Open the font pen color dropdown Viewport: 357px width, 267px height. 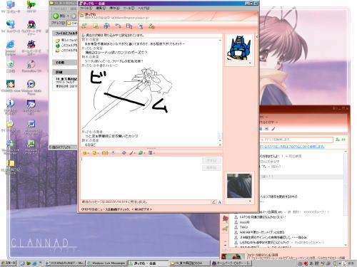pos(131,153)
